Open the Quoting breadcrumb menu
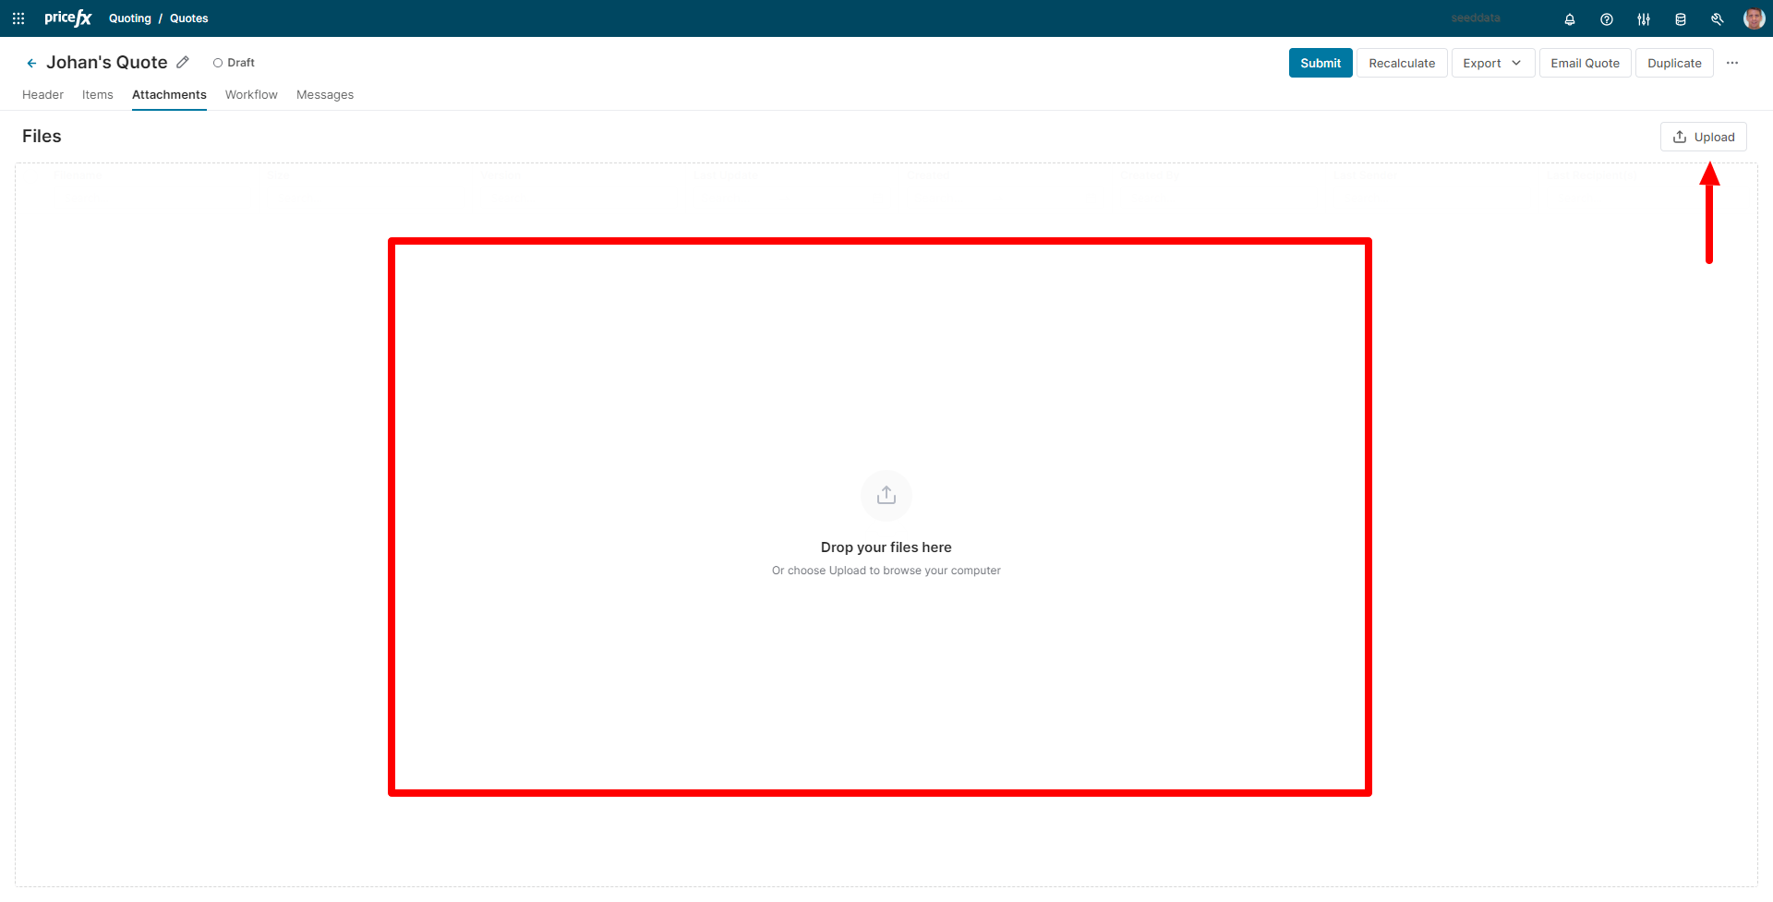This screenshot has height=902, width=1773. point(129,18)
